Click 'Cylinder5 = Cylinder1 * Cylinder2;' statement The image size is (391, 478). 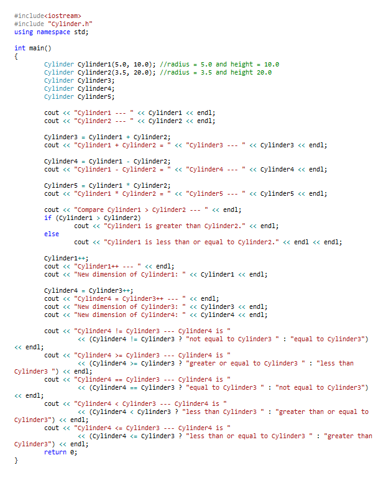108,186
